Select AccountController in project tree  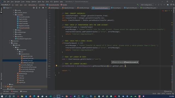[x=24, y=17]
